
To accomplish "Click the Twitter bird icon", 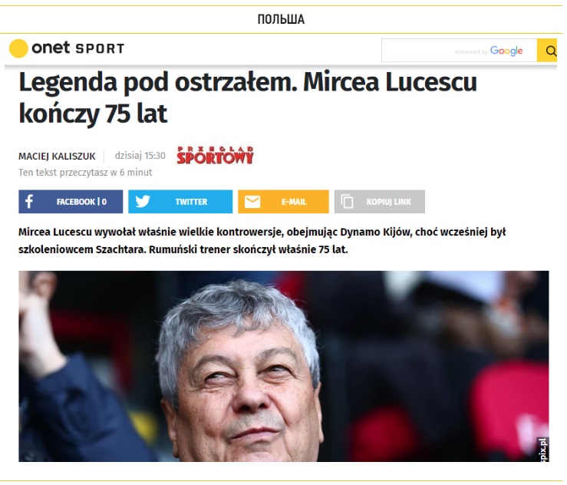I will (x=143, y=202).
